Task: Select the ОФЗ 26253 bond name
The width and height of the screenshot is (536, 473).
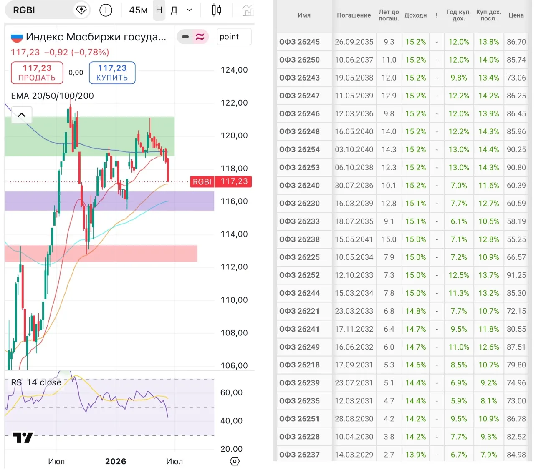Action: tap(299, 168)
